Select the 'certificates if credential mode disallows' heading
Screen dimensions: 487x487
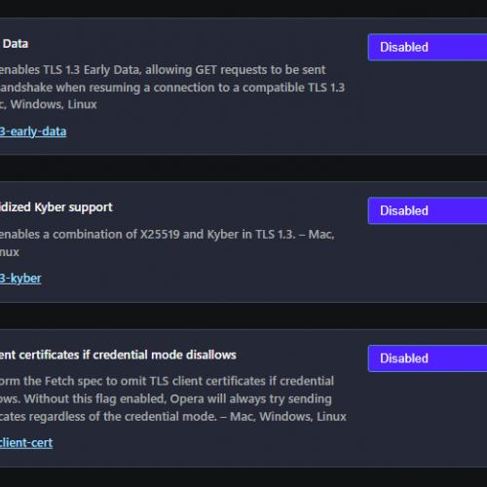pos(118,355)
